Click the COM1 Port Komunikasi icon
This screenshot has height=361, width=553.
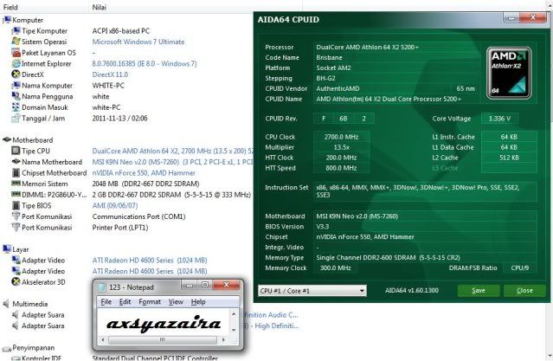(x=16, y=216)
